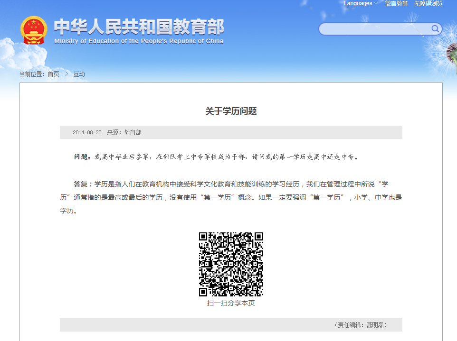Click the search magnifier icon
The width and height of the screenshot is (457, 341).
435,28
